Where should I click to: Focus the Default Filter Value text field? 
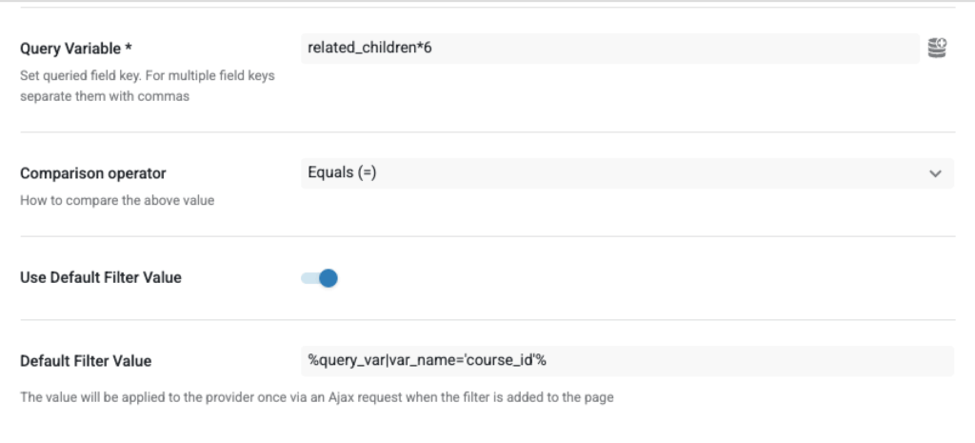coord(627,361)
